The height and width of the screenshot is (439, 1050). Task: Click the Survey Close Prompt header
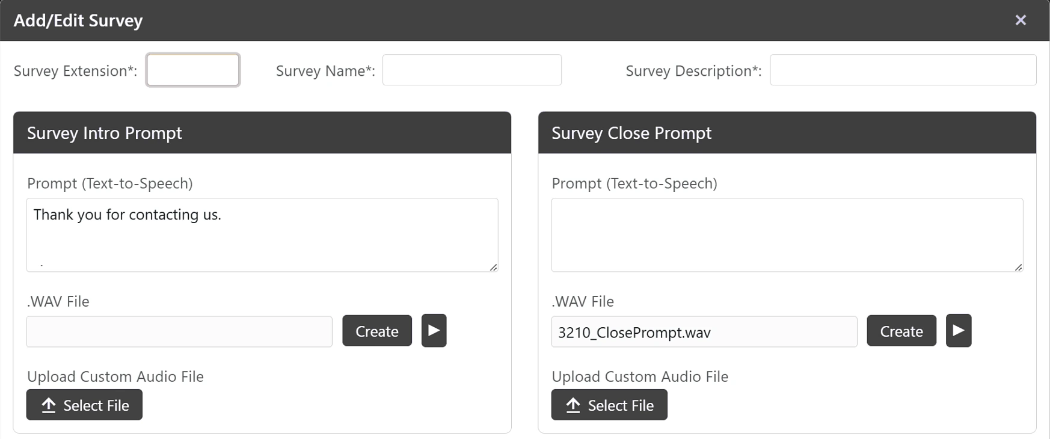pyautogui.click(x=787, y=132)
